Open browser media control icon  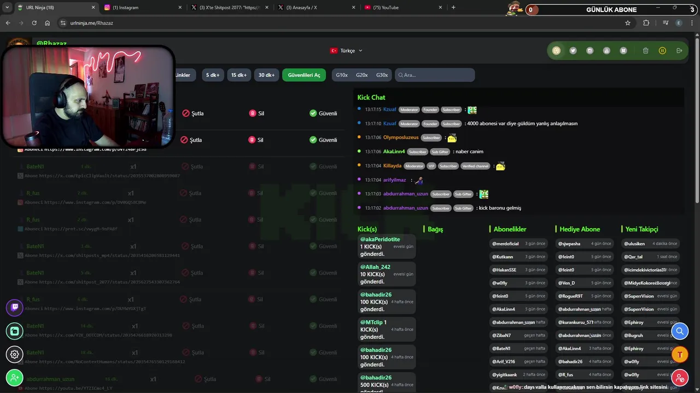point(666,23)
